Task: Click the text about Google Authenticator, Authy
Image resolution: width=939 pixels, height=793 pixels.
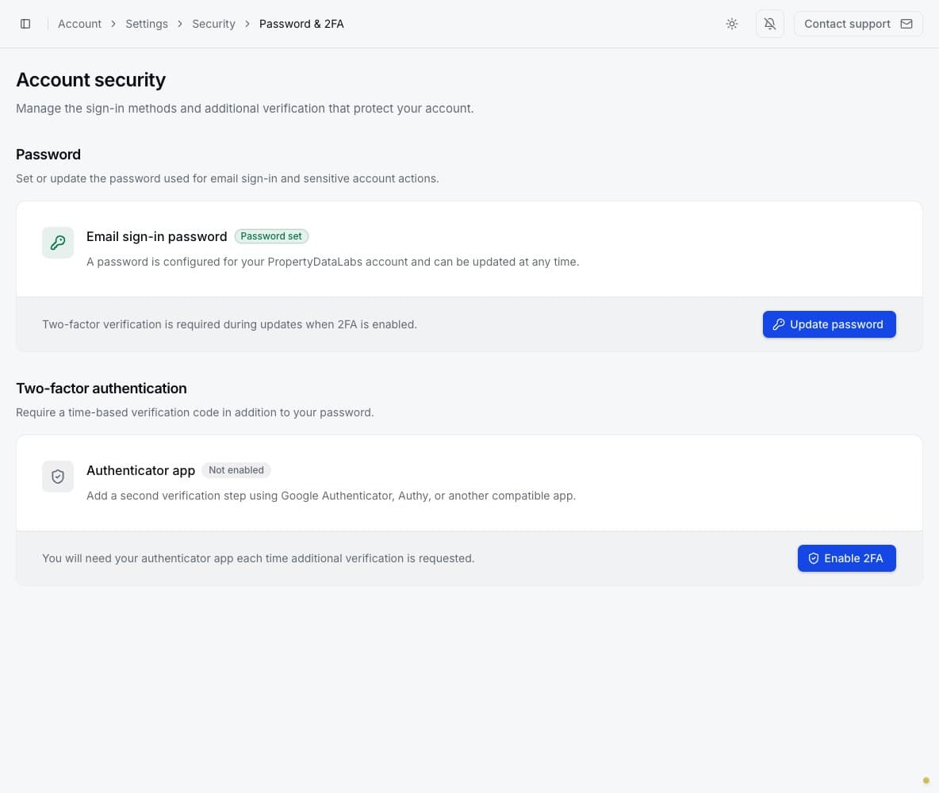Action: click(332, 496)
